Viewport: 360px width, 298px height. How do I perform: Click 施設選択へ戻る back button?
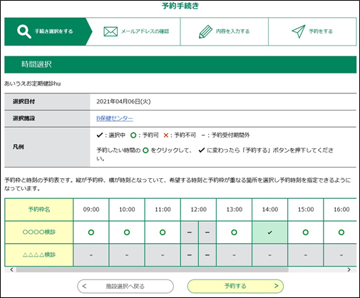point(125,286)
